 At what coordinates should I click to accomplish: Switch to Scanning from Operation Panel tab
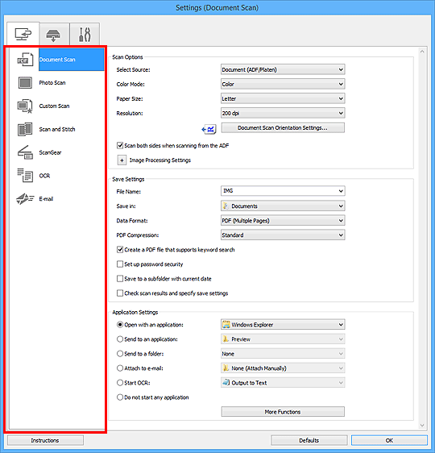[x=54, y=35]
